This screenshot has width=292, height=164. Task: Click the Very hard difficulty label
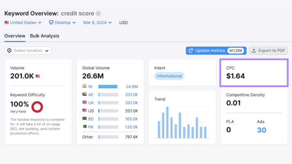18,112
